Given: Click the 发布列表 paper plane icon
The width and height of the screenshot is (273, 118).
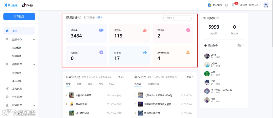Looking at the screenshot, I should click(7, 89).
